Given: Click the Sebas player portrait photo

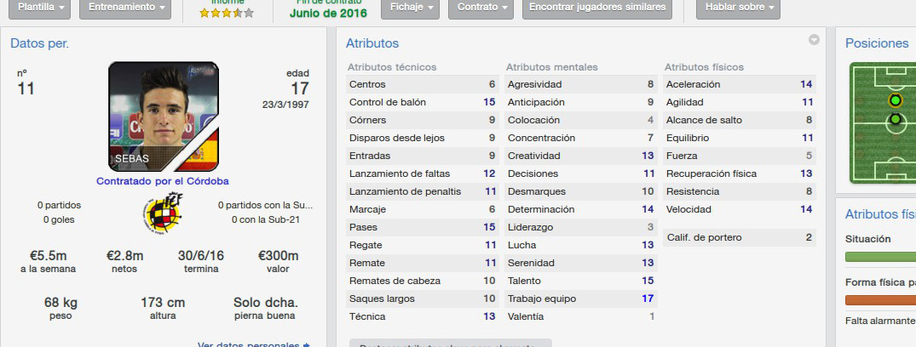Looking at the screenshot, I should [163, 116].
